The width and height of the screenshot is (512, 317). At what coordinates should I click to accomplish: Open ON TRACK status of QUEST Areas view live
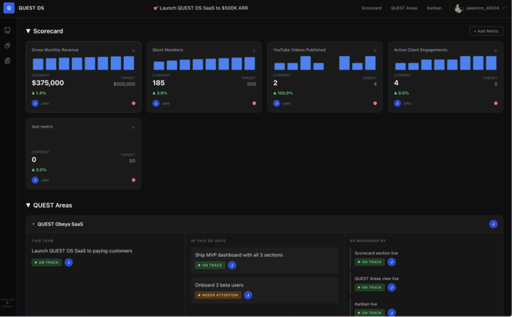pyautogui.click(x=370, y=287)
